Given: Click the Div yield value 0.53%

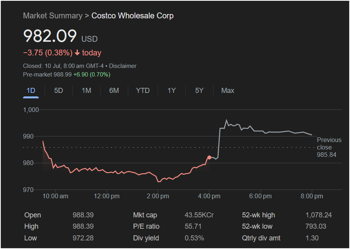Looking at the screenshot, I should tap(194, 238).
